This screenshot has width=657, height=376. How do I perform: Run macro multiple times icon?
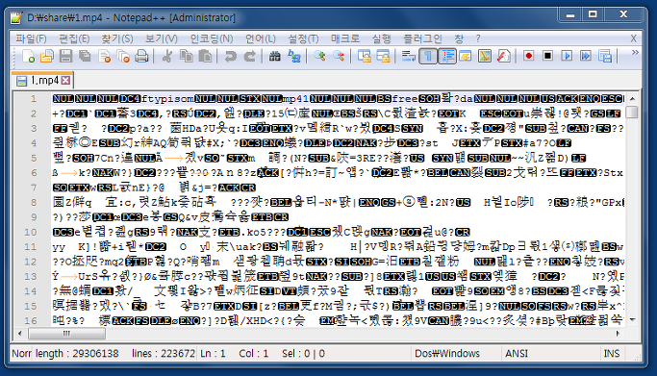(586, 56)
